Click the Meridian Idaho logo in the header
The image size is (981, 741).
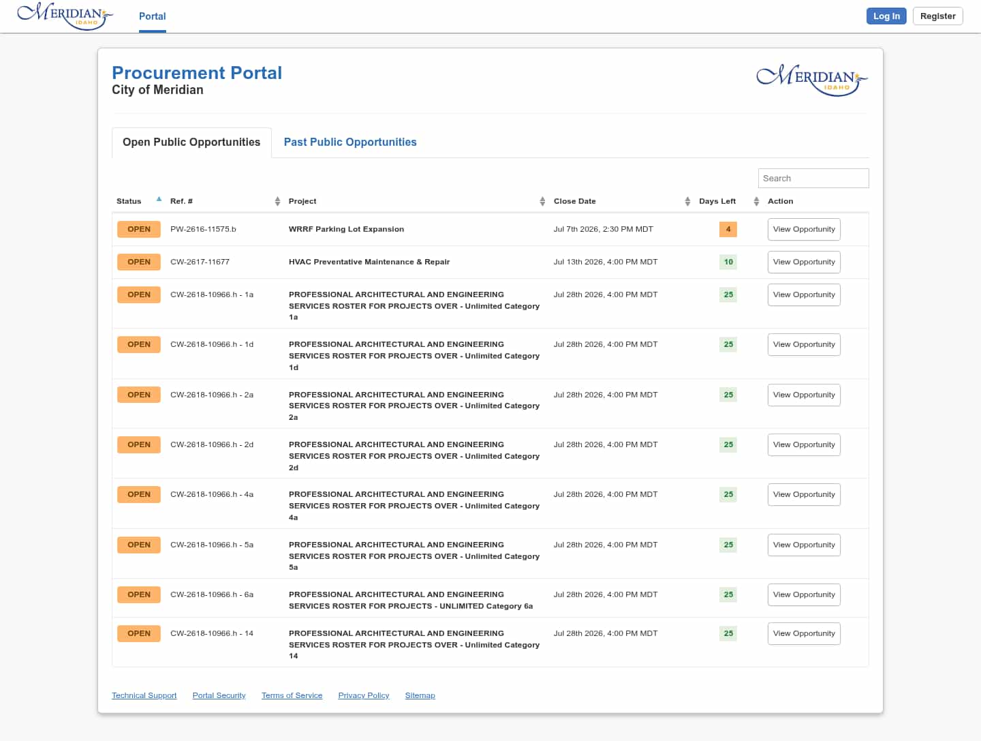click(65, 16)
